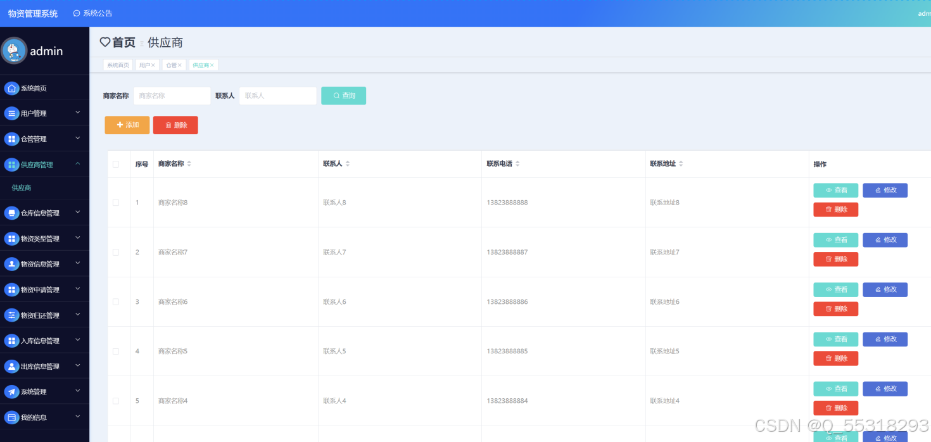Screen dimensions: 931x442
Task: Select checkbox for row 商家名称5
Action: 116,351
